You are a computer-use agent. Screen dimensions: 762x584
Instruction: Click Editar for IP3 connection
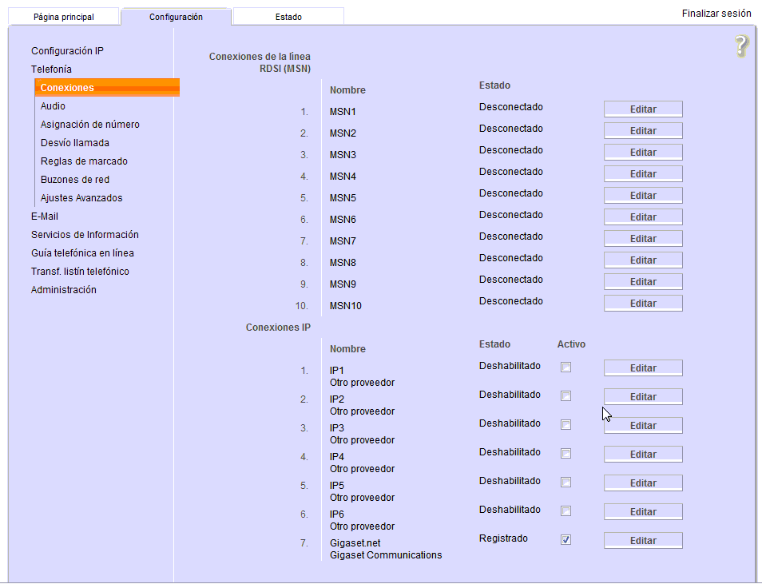pyautogui.click(x=642, y=426)
